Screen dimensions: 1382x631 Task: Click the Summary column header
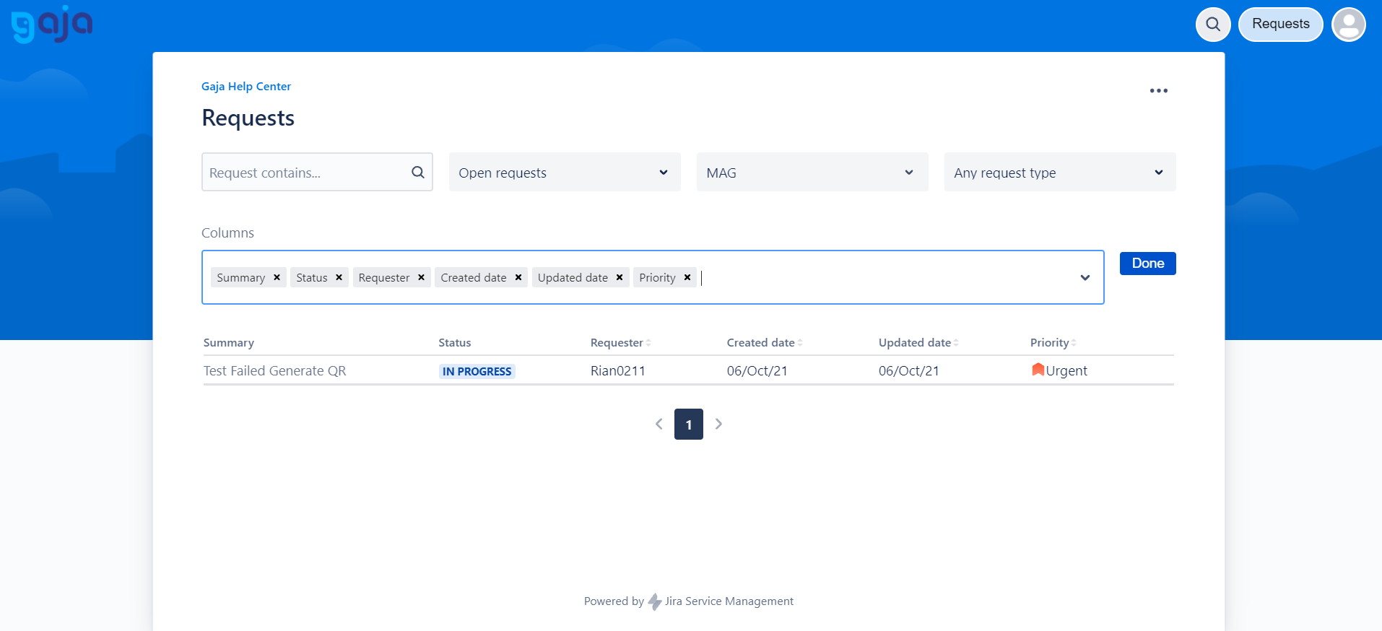[229, 343]
